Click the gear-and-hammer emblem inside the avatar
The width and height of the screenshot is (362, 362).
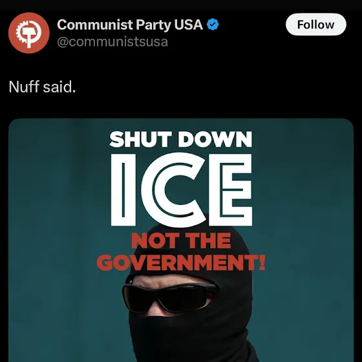pos(28,33)
